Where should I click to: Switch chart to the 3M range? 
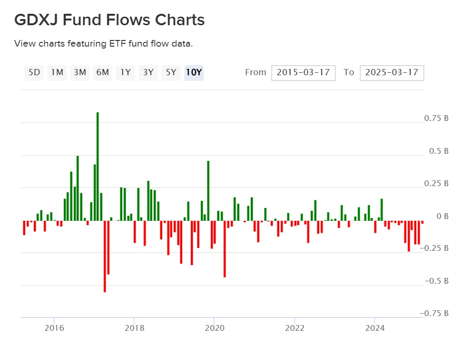[x=79, y=73]
